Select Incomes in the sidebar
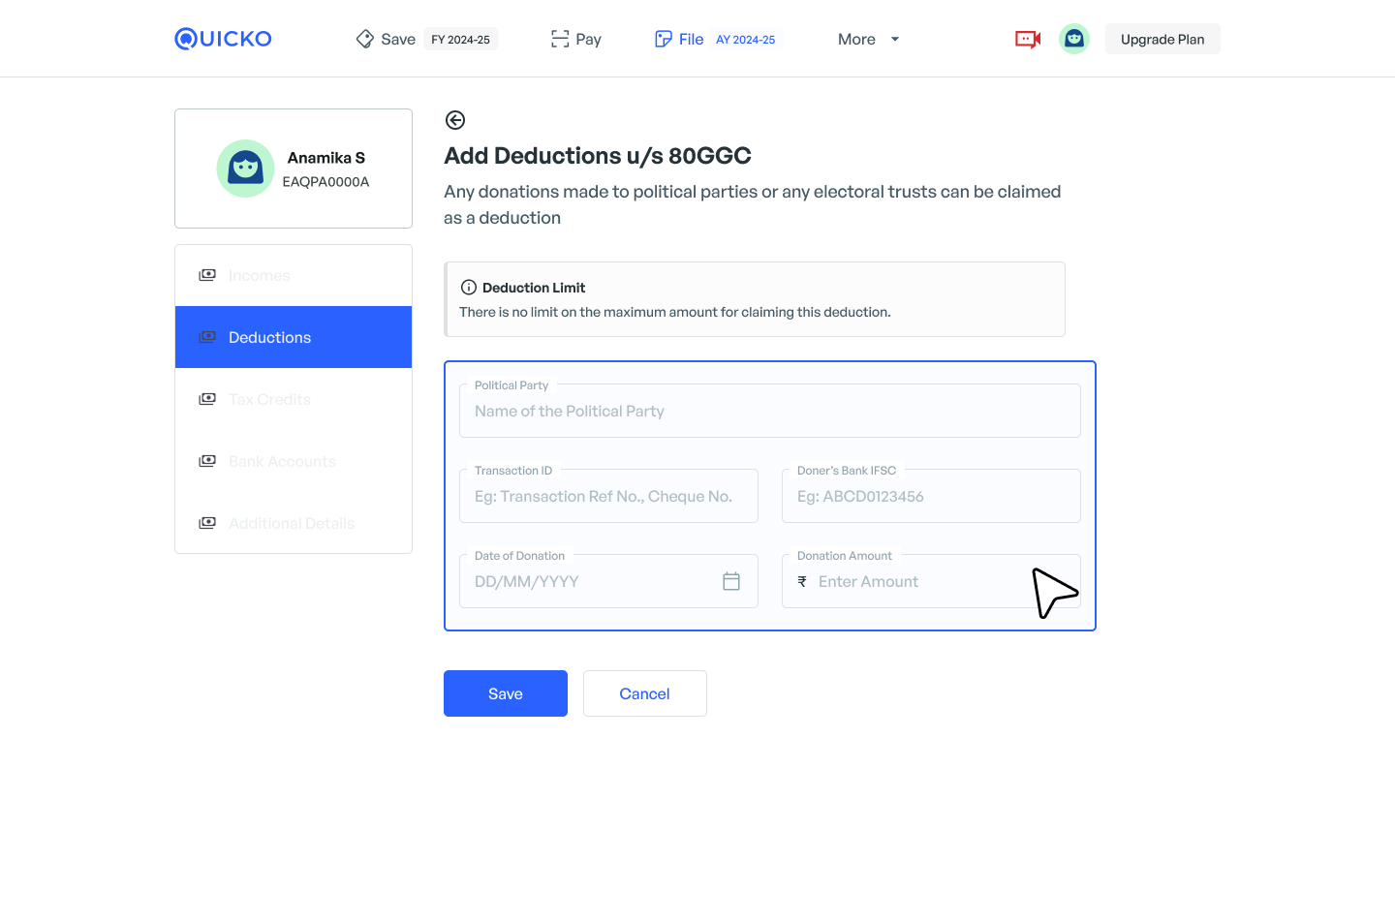The image size is (1395, 922). point(259,276)
